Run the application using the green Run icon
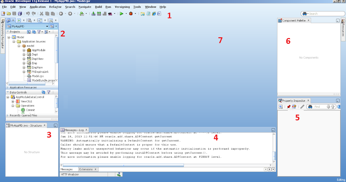 click(x=121, y=13)
